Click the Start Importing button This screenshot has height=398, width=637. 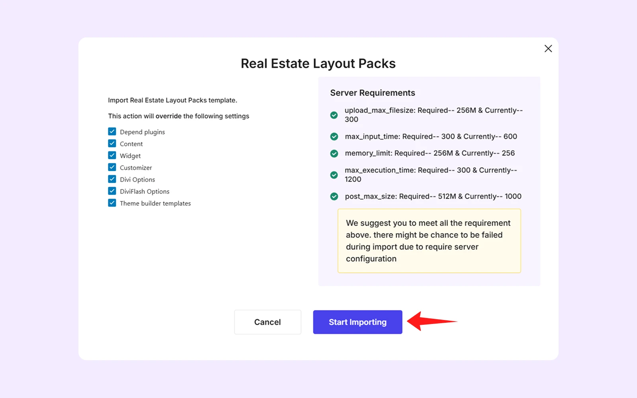(358, 322)
